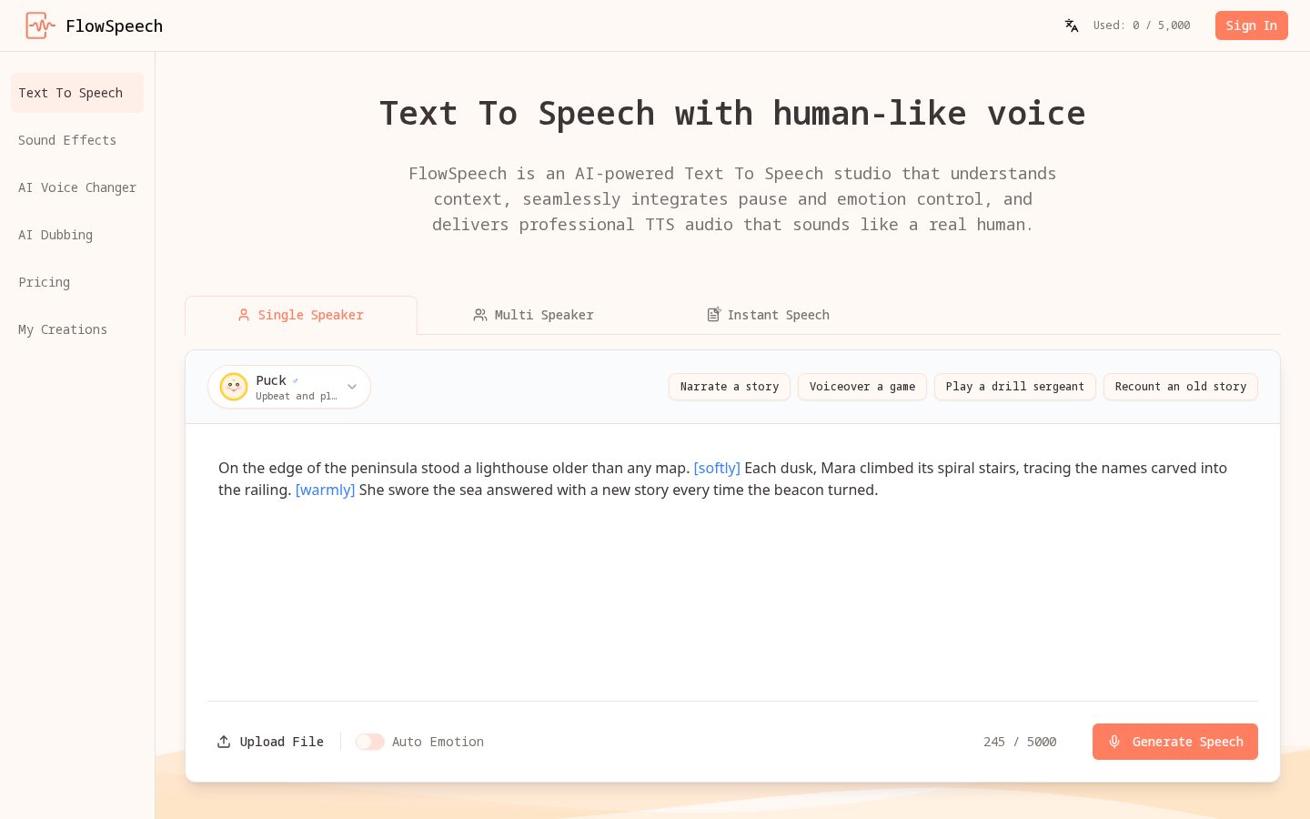1310x819 pixels.
Task: Click the Generate Speech button
Action: point(1175,742)
